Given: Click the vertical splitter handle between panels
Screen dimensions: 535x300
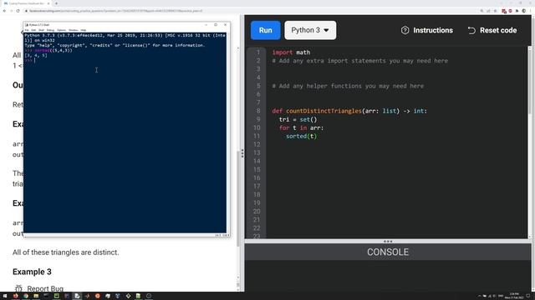Looking at the screenshot, I should click(242, 153).
